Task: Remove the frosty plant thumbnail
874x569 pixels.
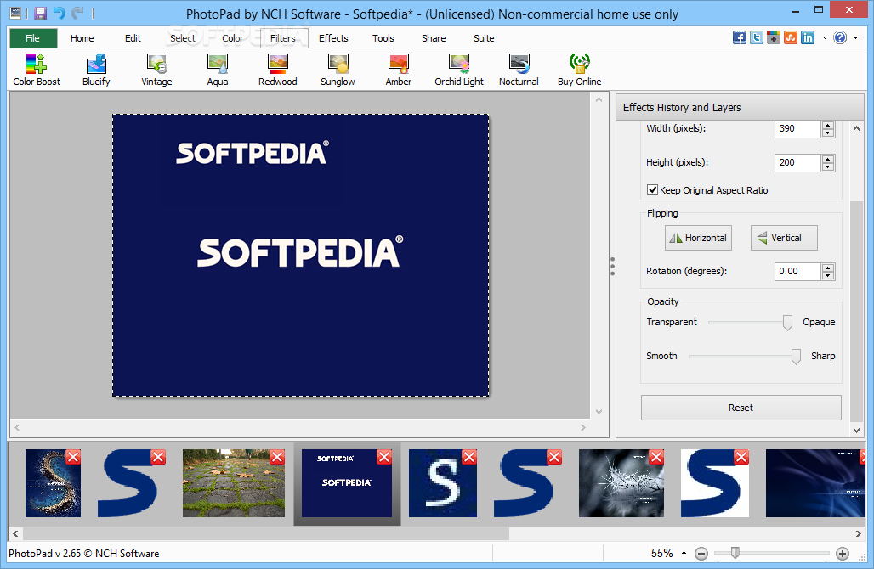Action: (x=656, y=457)
